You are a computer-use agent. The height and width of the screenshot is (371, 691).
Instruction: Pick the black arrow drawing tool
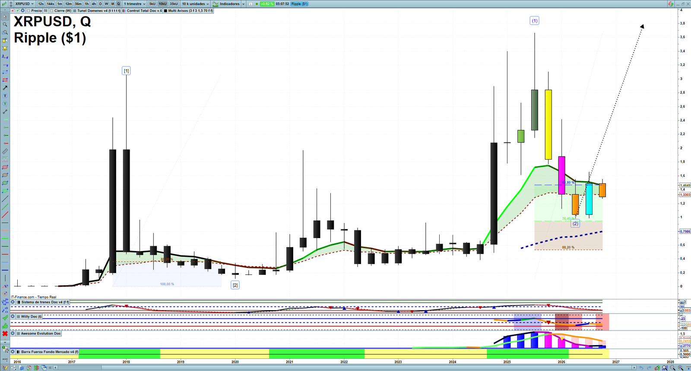coord(5,88)
